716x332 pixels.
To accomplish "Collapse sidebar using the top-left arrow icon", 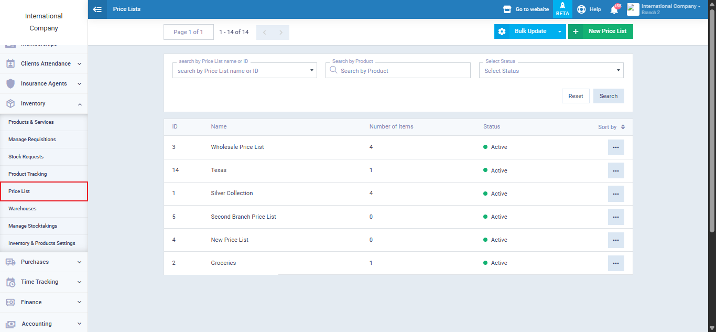I will [x=97, y=9].
